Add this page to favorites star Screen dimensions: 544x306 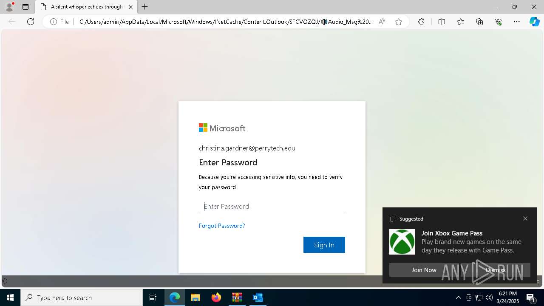[x=399, y=22]
